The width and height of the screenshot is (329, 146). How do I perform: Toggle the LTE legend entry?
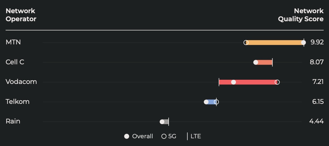coord(194,136)
